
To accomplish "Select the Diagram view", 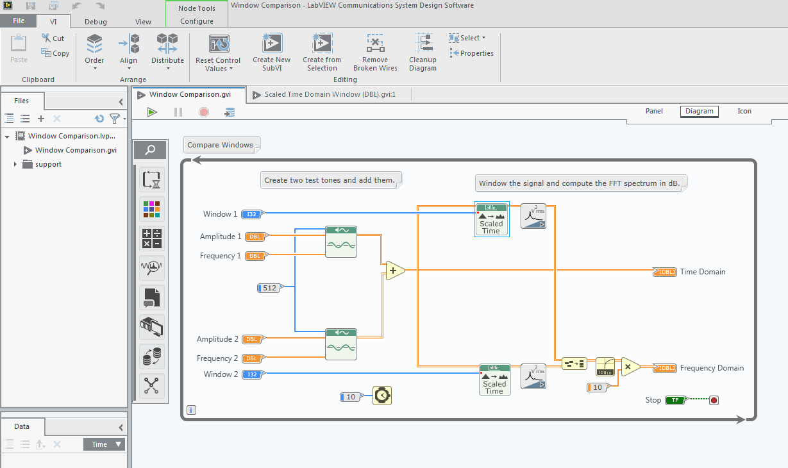I will pos(699,111).
